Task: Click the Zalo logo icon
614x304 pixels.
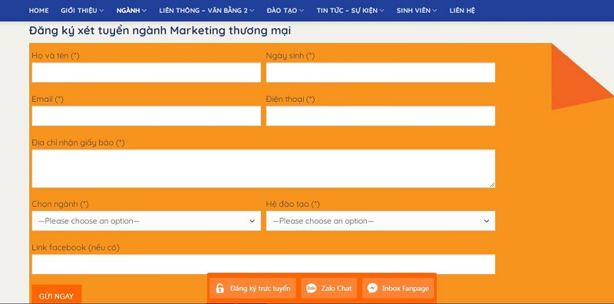Action: click(x=312, y=289)
